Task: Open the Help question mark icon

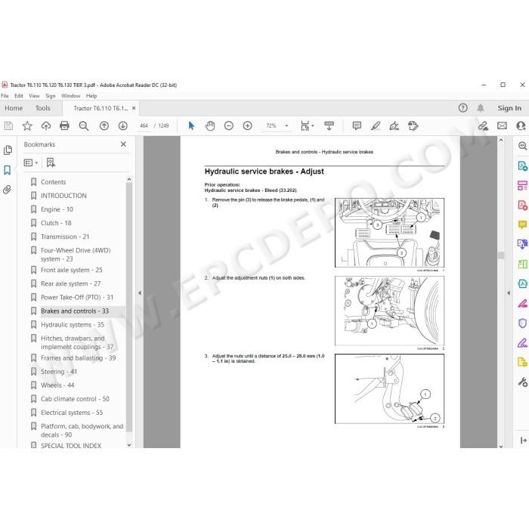Action: [462, 108]
